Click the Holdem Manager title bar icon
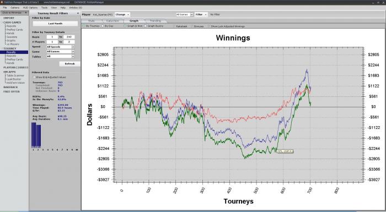Image resolution: width=386 pixels, height=212 pixels. pyautogui.click(x=2, y=2)
